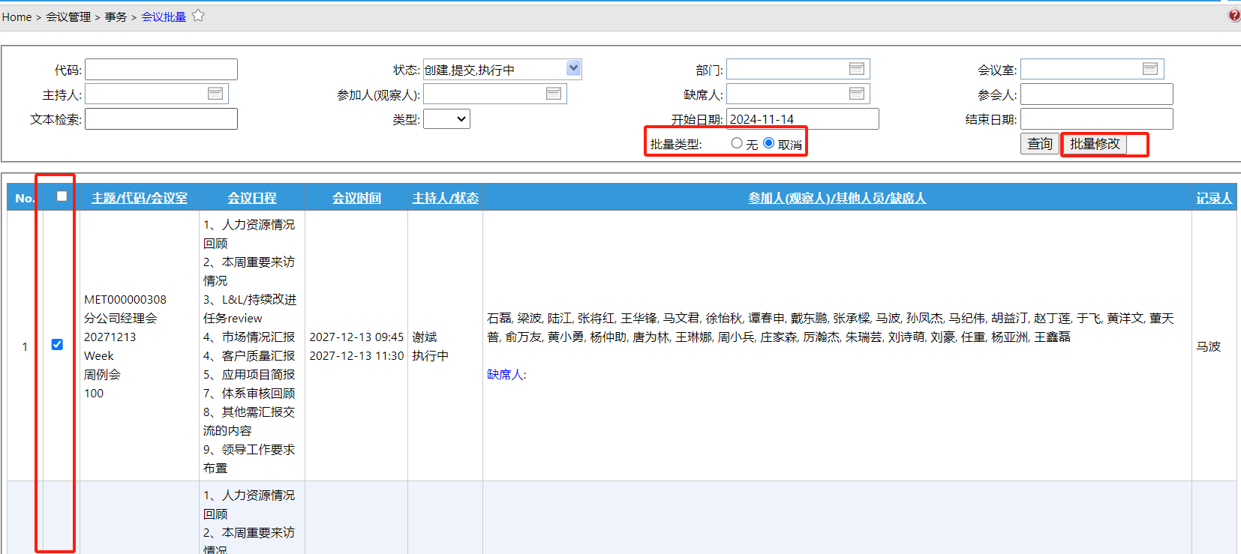Click status text 执行中

click(431, 355)
